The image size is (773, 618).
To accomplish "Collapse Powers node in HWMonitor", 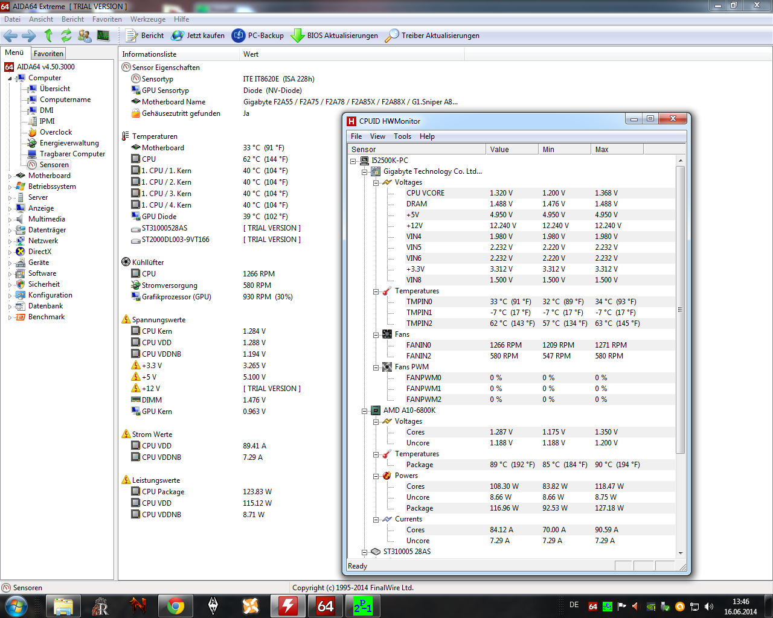I will coord(376,476).
